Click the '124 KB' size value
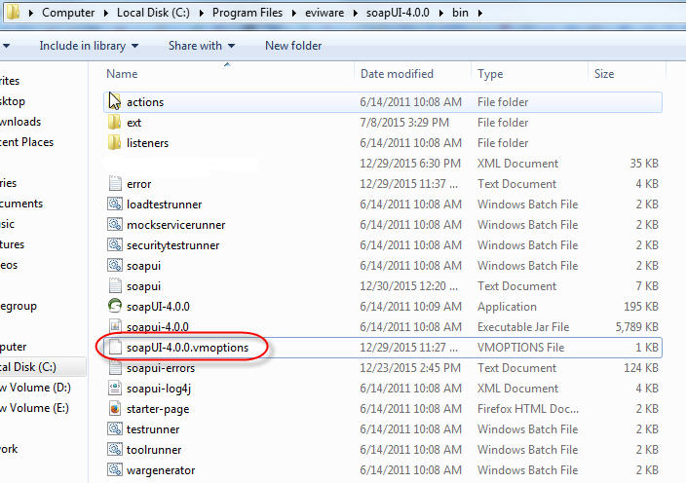Screen dimensions: 686x483 click(x=641, y=368)
